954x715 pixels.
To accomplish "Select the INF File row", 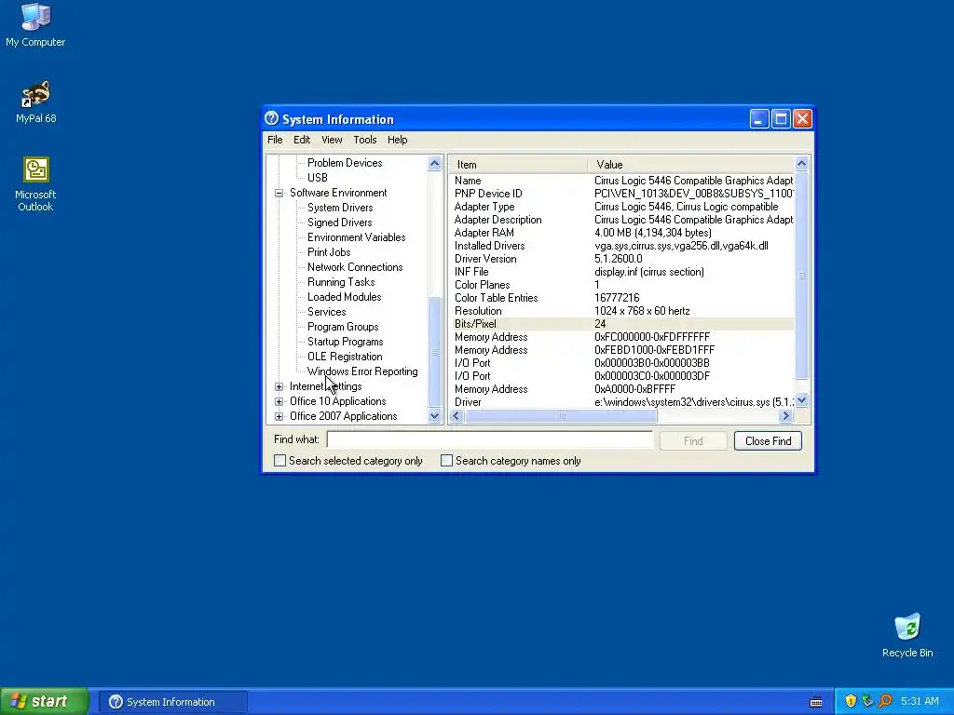I will 621,272.
